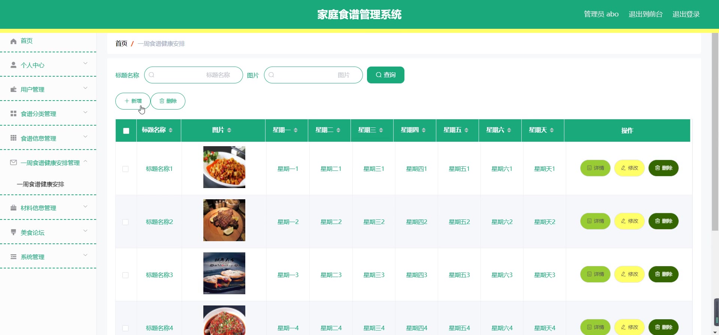Screen dimensions: 719x335
Task: Expand the 美食论坛 chevron
Action: [85, 231]
